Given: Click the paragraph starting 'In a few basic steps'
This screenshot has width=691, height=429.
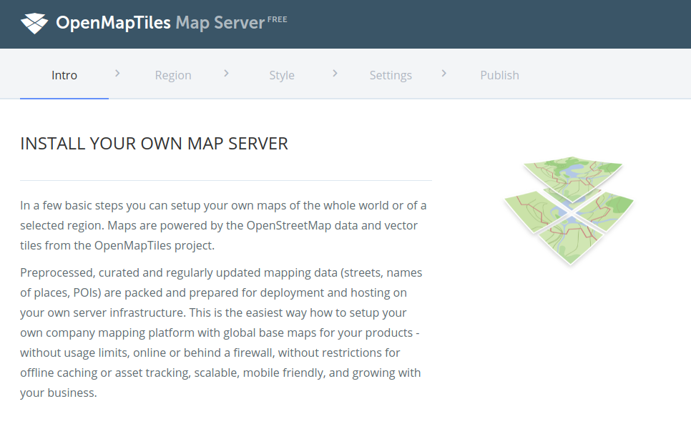Looking at the screenshot, I should 223,225.
